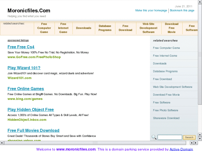Click 'Access 1,000's of Online Games' description
The width and height of the screenshot is (202, 151).
pyautogui.click(x=48, y=115)
